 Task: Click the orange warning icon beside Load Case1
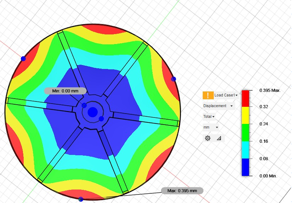pyautogui.click(x=208, y=95)
